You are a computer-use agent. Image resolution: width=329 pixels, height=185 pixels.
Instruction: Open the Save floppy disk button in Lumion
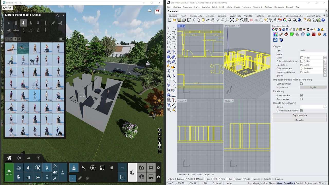151,177
